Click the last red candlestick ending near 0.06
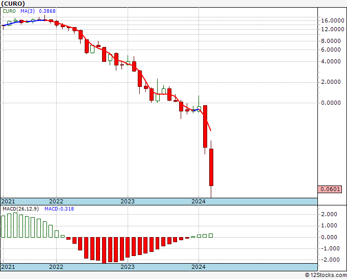Viewport: 347px width, 279px height. 211,167
